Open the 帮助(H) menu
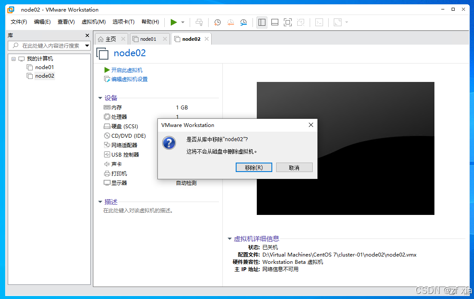The image size is (474, 299). (150, 22)
